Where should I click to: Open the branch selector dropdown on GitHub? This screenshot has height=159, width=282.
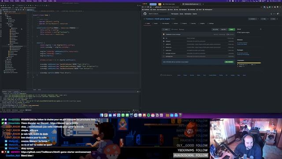(166, 30)
